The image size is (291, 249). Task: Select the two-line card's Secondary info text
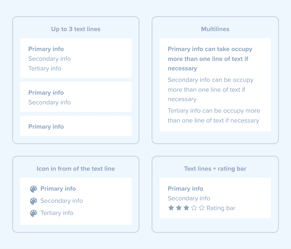click(x=50, y=102)
